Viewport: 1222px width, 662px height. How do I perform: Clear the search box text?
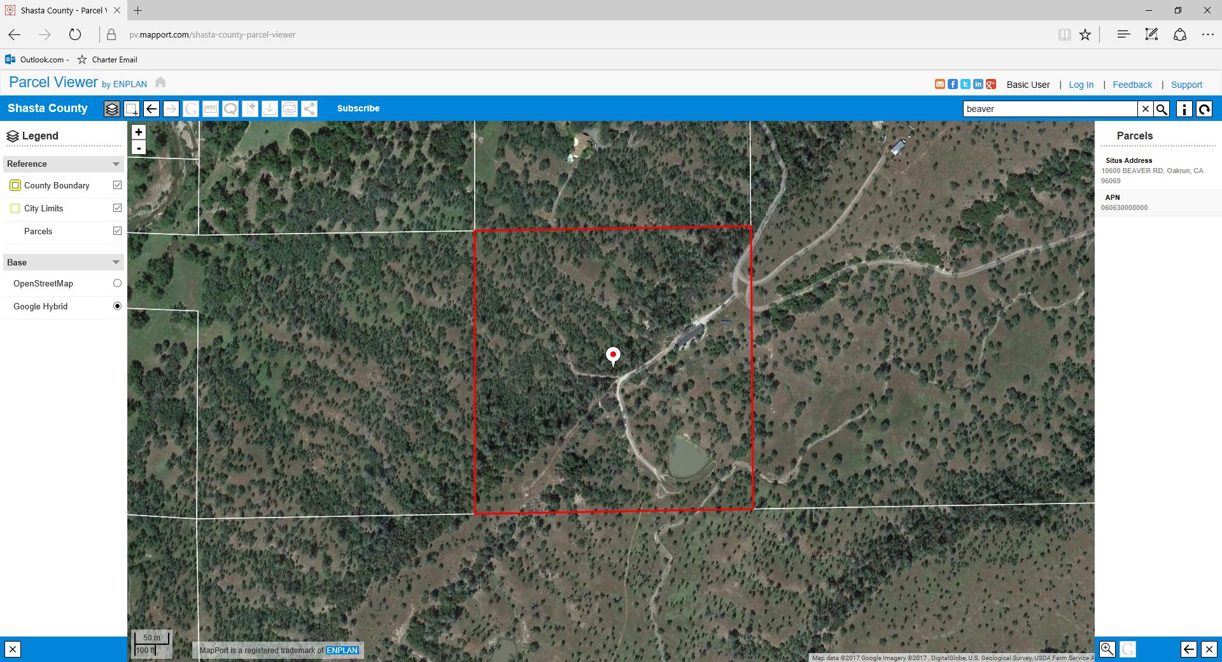(x=1146, y=109)
